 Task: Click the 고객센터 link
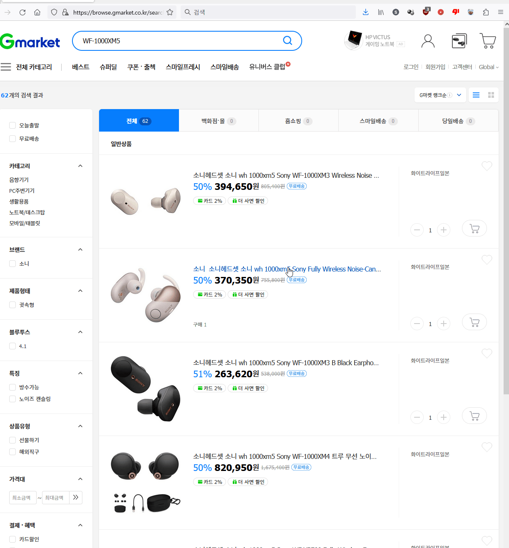click(462, 67)
